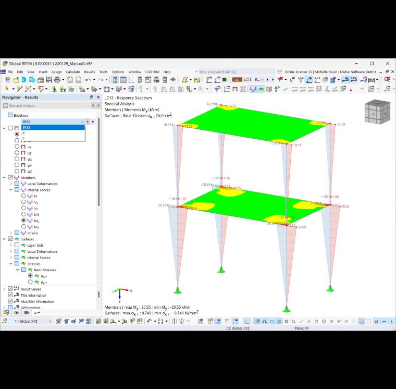Expand the Layer Side tree node
This screenshot has height=389, width=396.
pos(11,245)
